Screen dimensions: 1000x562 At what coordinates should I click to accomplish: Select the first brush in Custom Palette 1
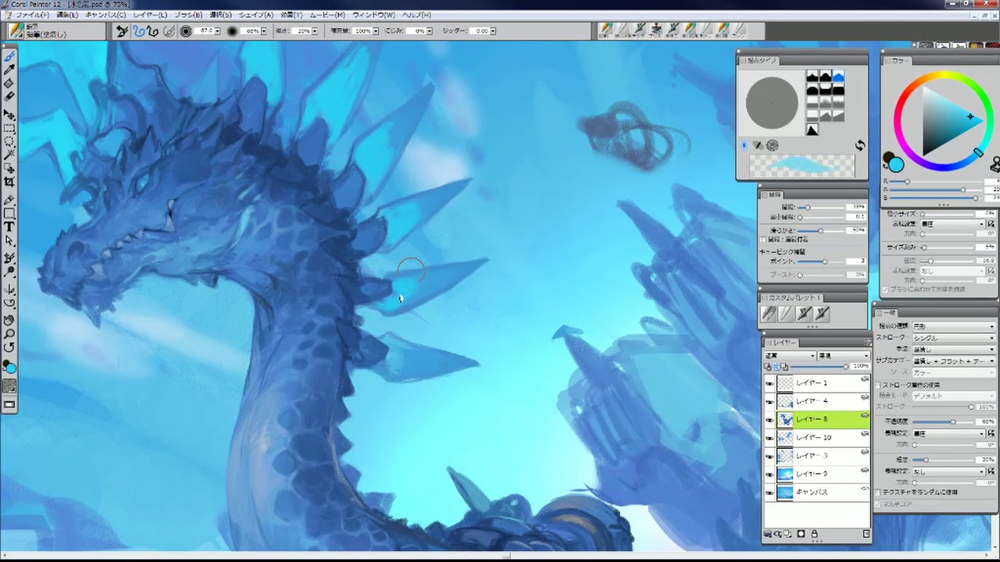[770, 313]
